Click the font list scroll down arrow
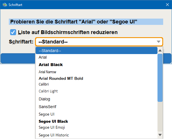Screen dimensions: 172x139 [160, 135]
